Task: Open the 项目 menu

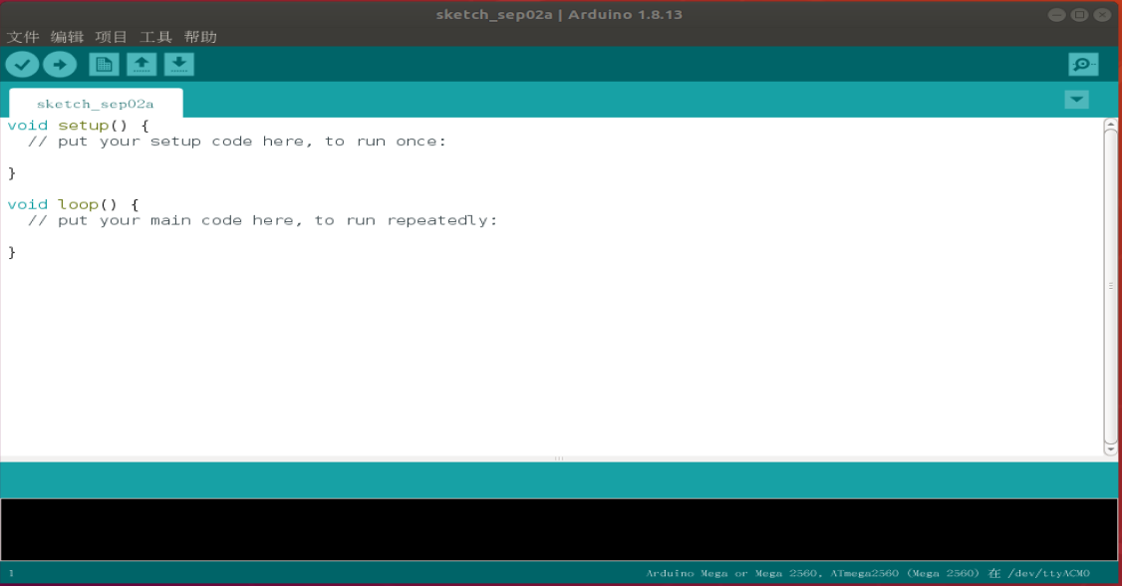Action: 111,37
